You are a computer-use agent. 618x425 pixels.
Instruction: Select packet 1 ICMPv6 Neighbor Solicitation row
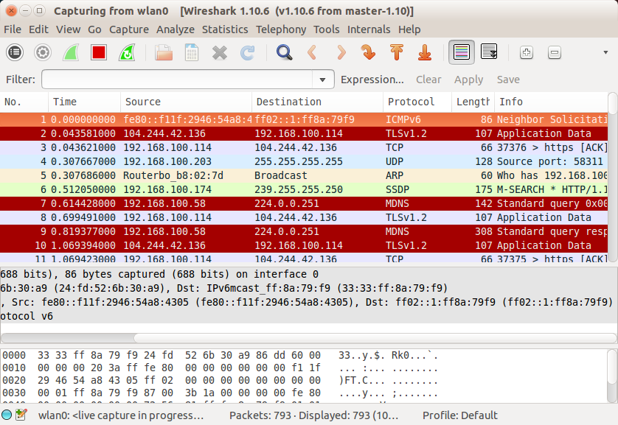tap(304, 119)
